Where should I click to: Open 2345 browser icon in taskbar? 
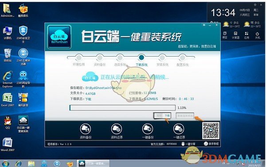[57, 163]
